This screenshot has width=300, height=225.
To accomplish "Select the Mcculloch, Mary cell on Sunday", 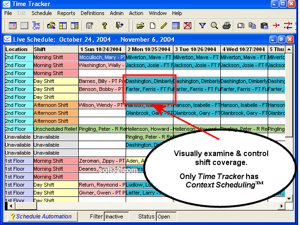I will [x=102, y=57].
